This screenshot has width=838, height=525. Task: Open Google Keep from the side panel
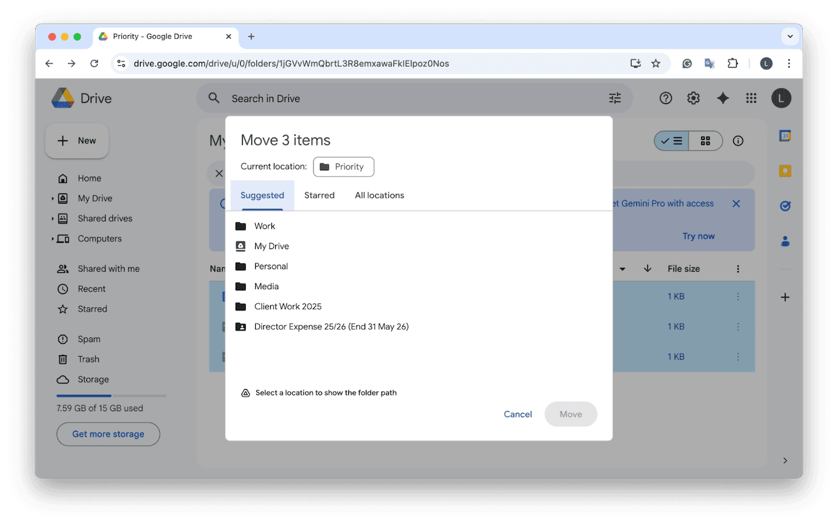[785, 170]
